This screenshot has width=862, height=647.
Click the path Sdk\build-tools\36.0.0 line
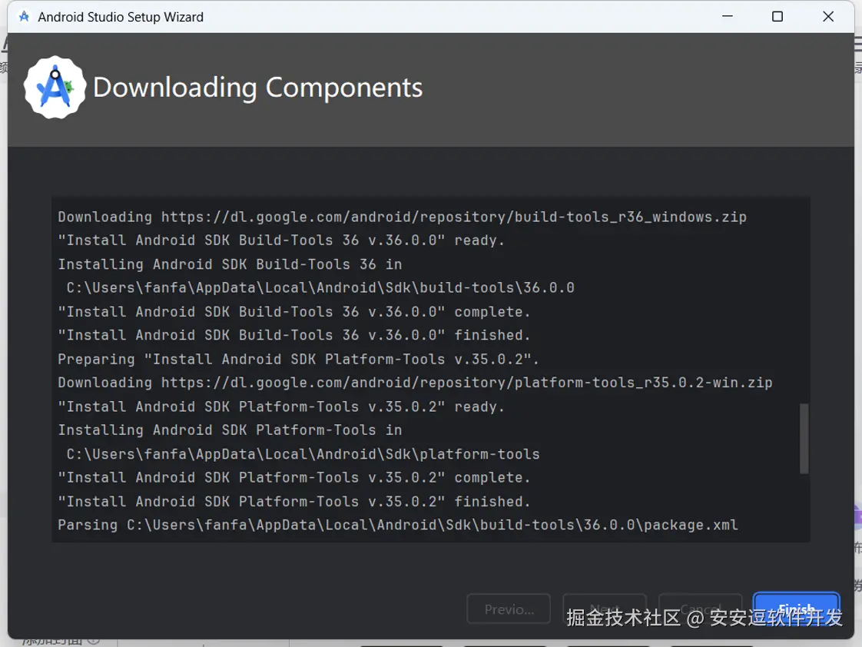(320, 288)
